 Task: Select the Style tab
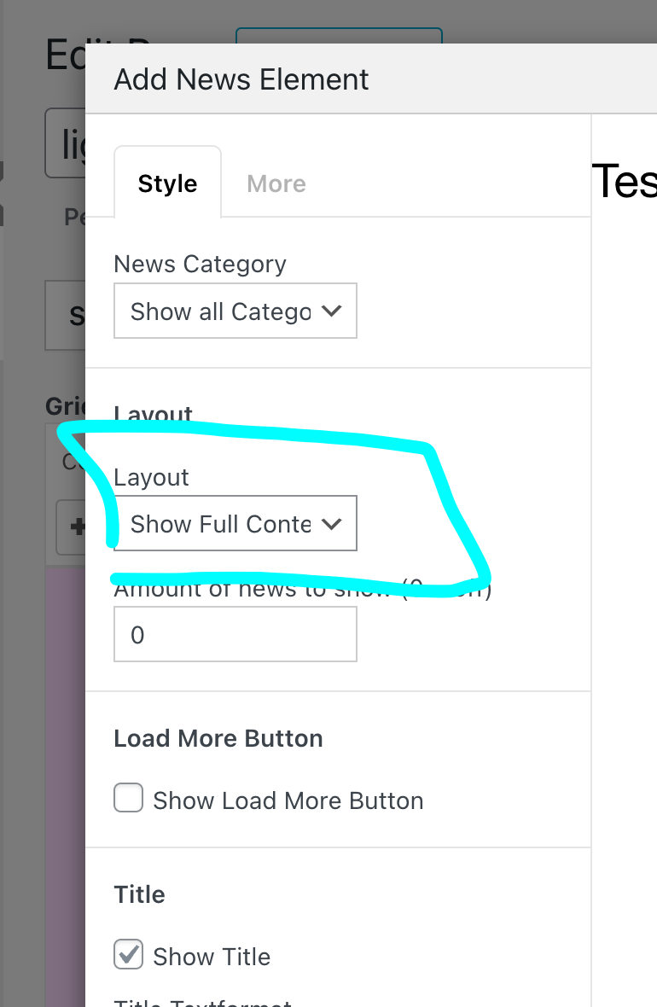167,183
